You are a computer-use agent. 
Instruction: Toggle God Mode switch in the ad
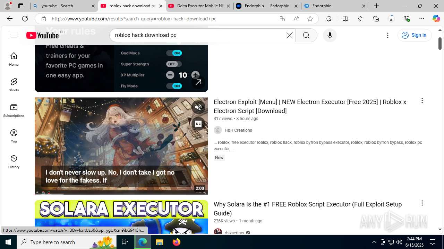coord(174,53)
